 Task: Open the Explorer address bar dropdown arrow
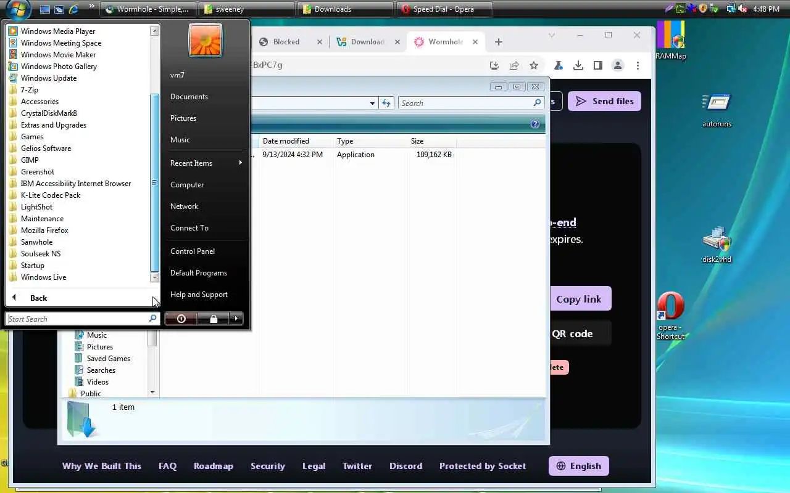coord(372,103)
